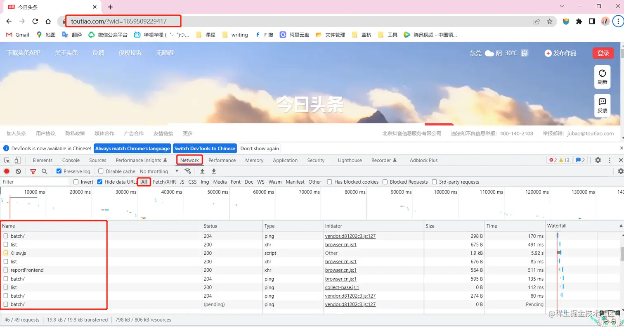Open DevTools settings gear
Screen dimensions: 624x327
pyautogui.click(x=598, y=160)
